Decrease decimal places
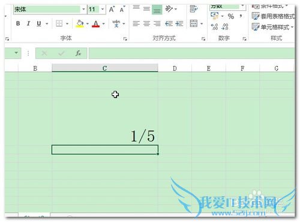The width and height of the screenshot is (300, 222). pyautogui.click(x=225, y=26)
